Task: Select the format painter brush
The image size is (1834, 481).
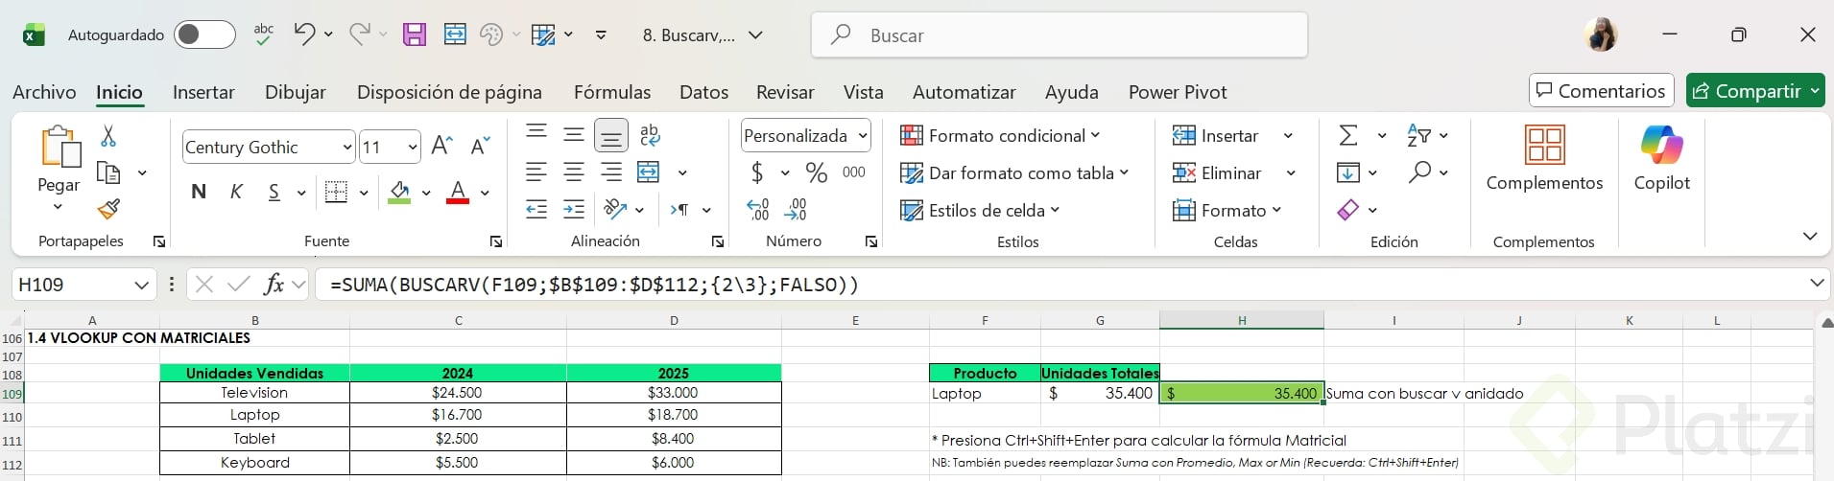Action: (x=109, y=209)
